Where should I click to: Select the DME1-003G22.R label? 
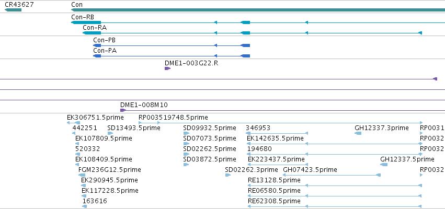tap(191, 63)
